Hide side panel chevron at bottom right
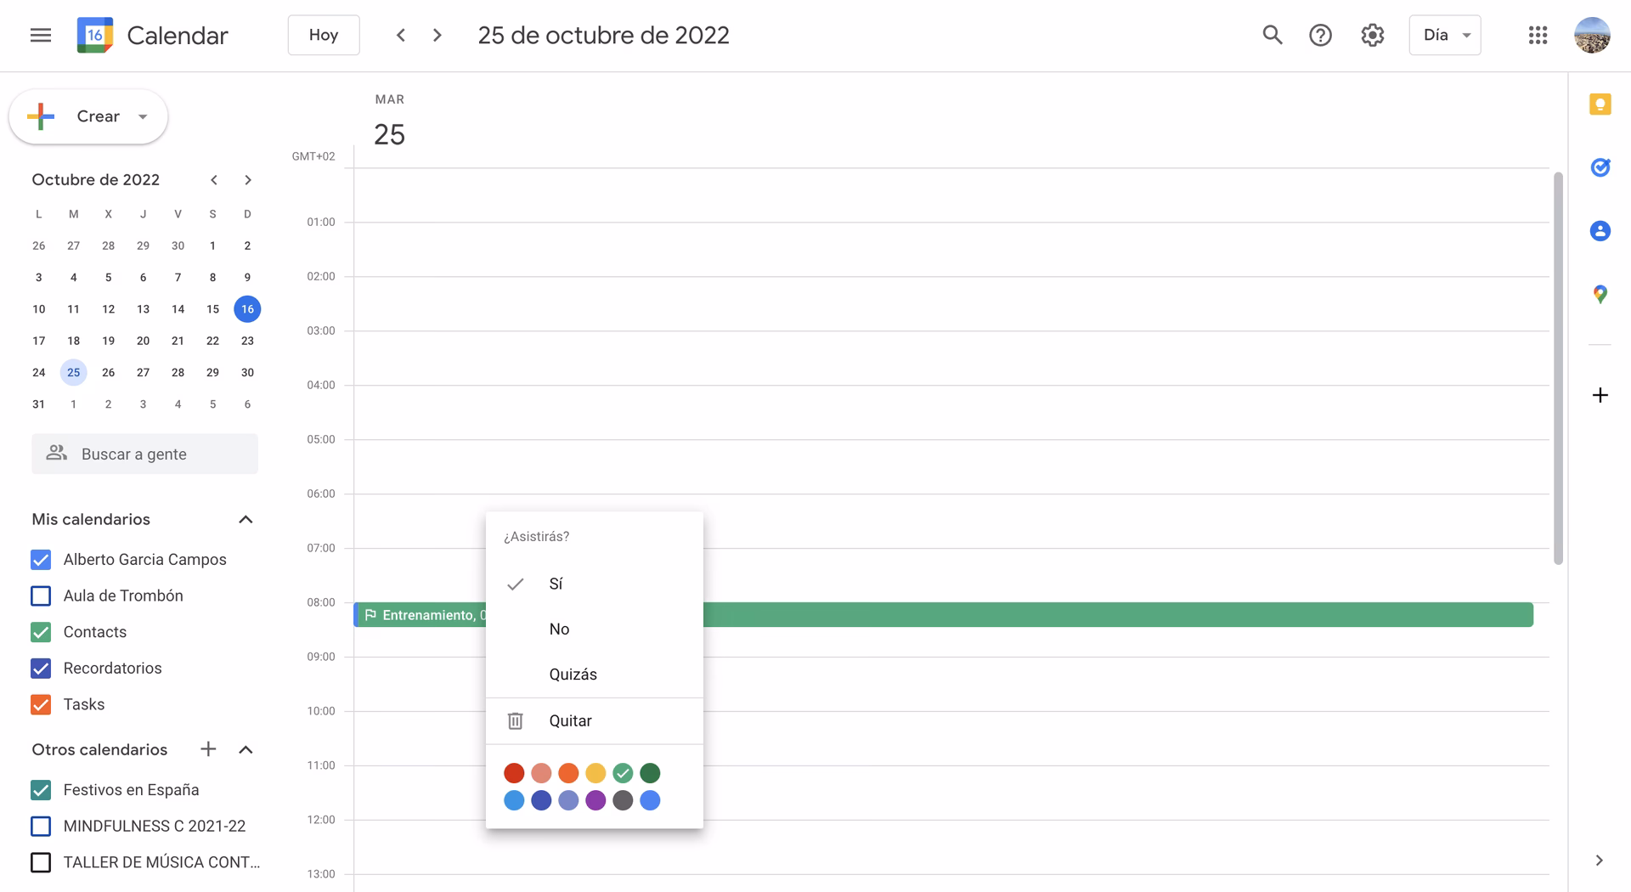 pyautogui.click(x=1600, y=861)
